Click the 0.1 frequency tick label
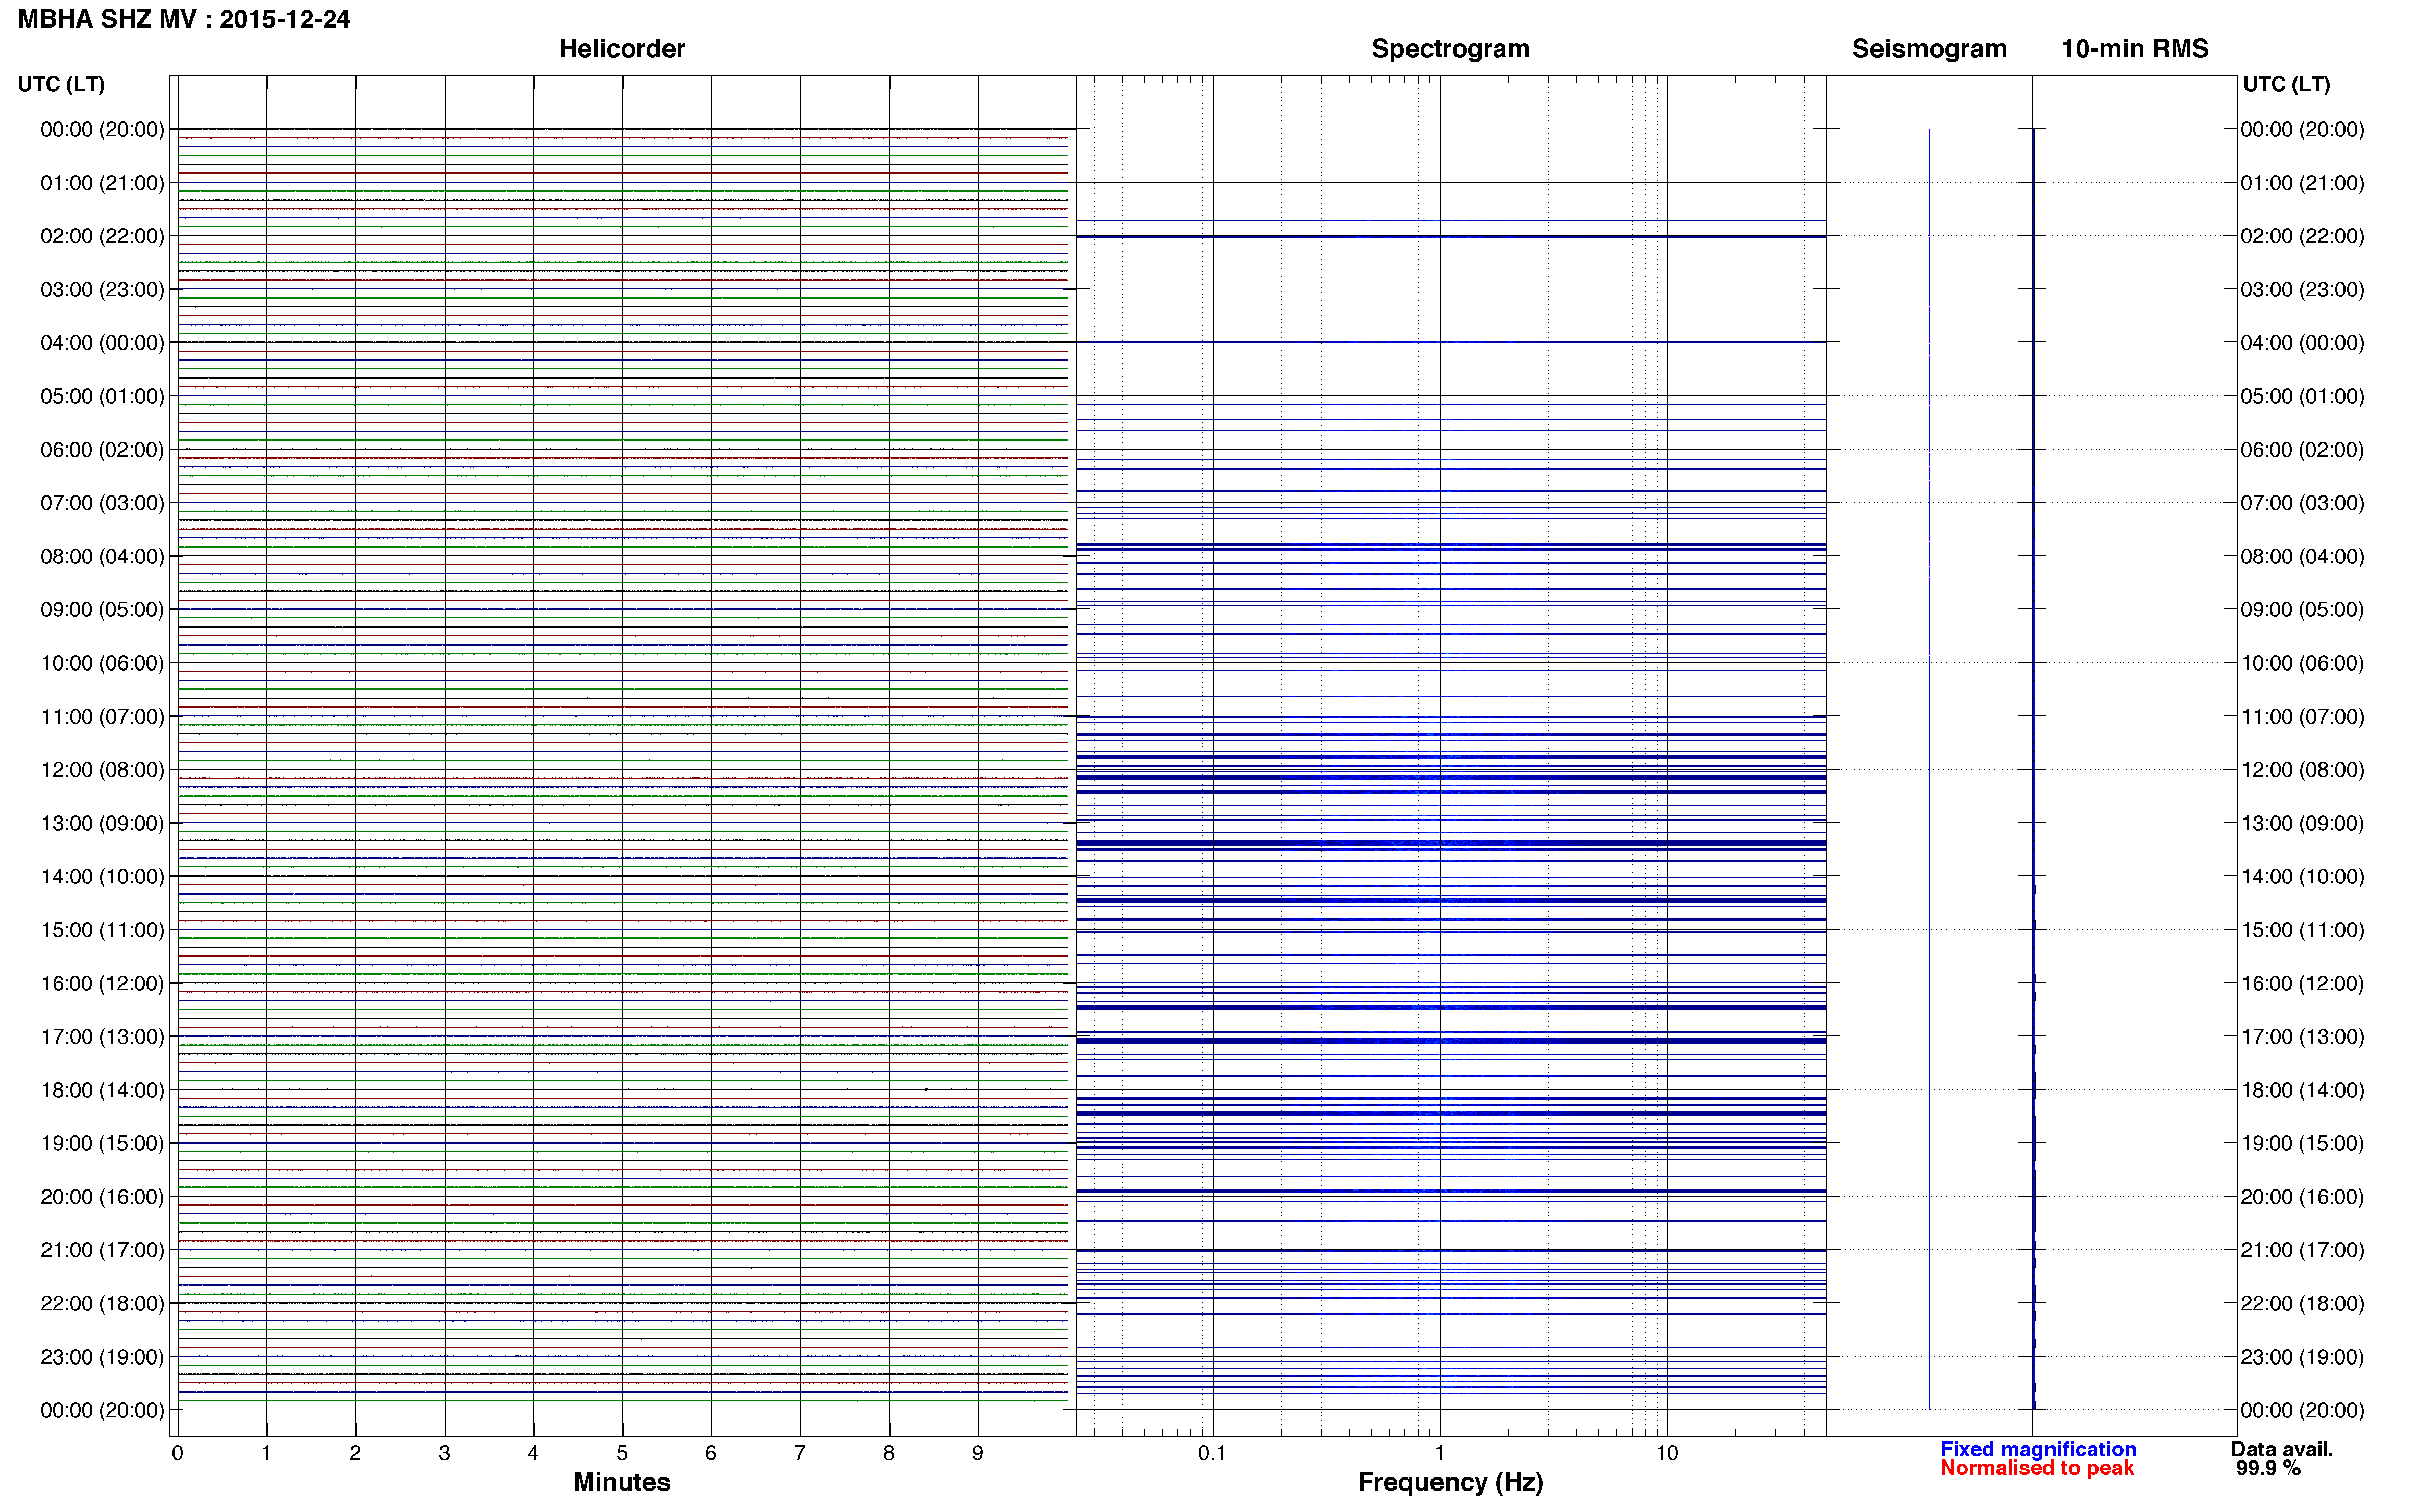This screenshot has width=2419, height=1512. tap(1212, 1453)
